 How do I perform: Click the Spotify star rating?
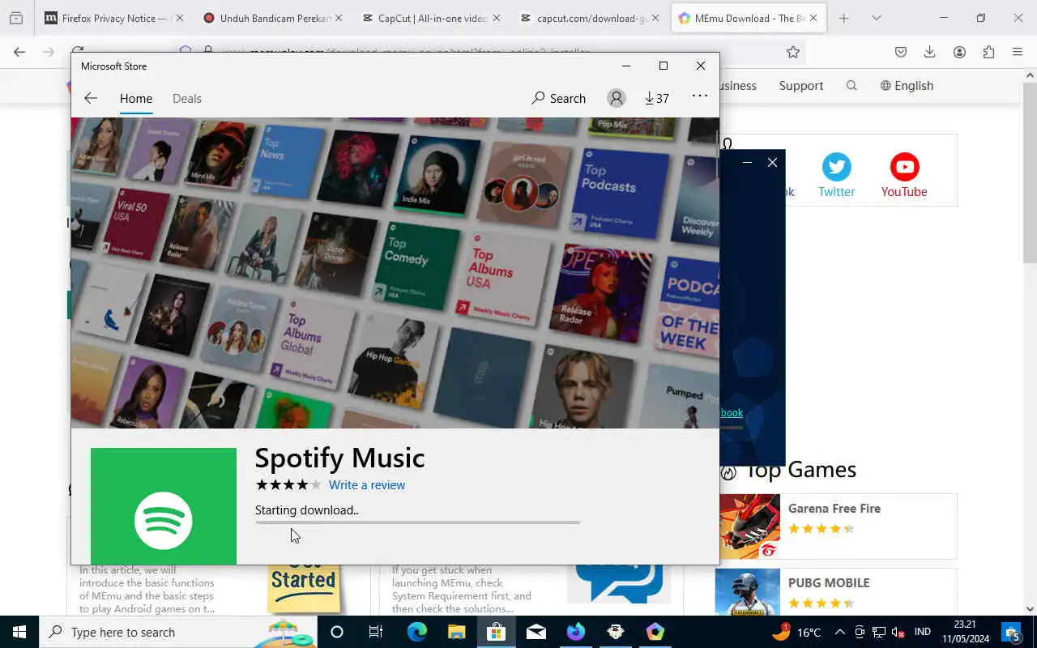tap(288, 484)
